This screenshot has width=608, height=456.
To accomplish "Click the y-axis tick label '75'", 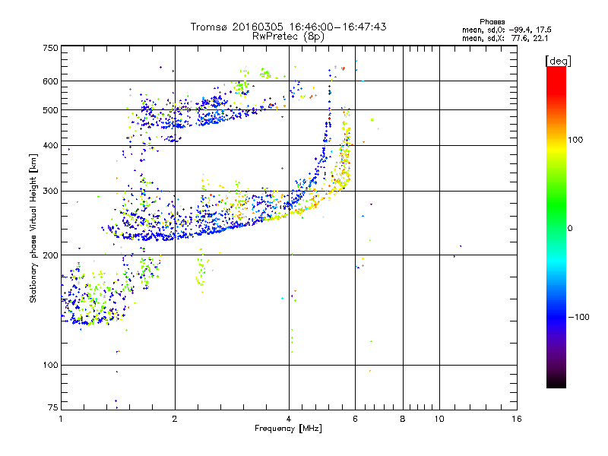I will pyautogui.click(x=53, y=407).
